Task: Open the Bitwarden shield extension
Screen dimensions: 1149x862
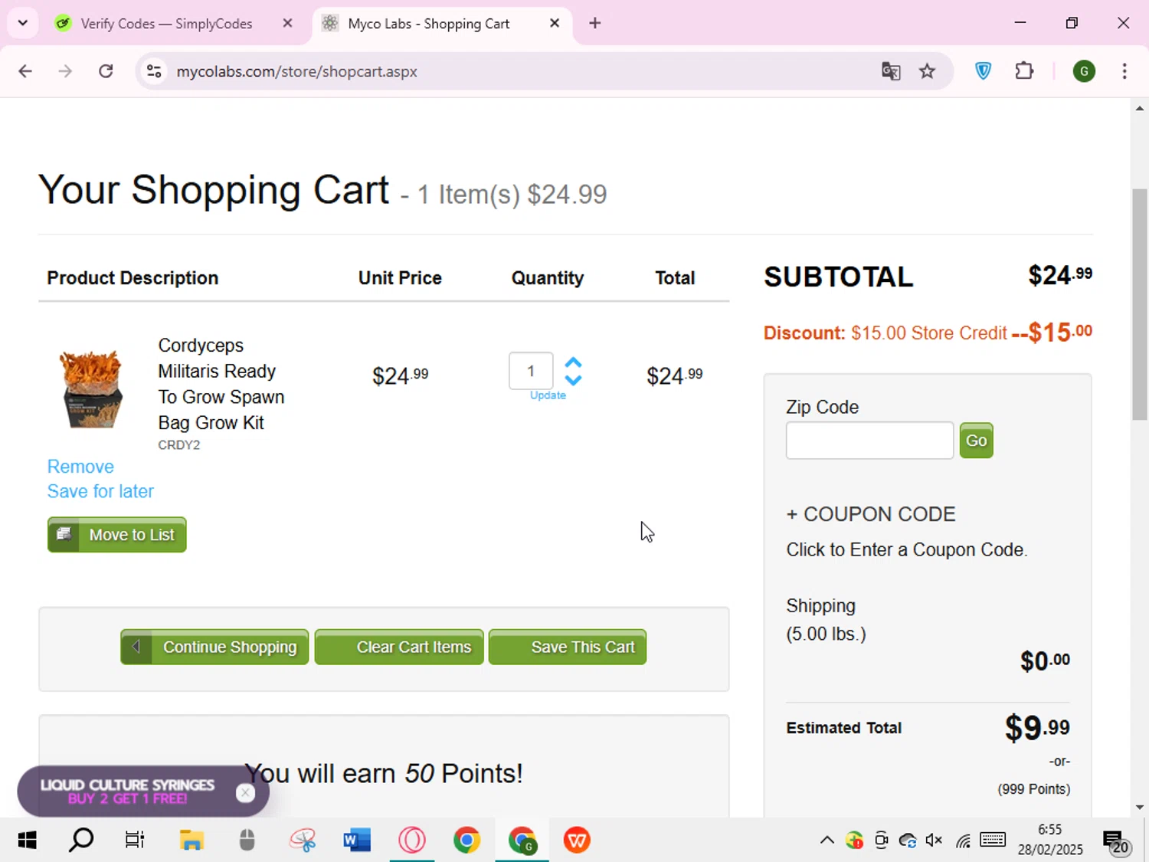Action: point(984,71)
